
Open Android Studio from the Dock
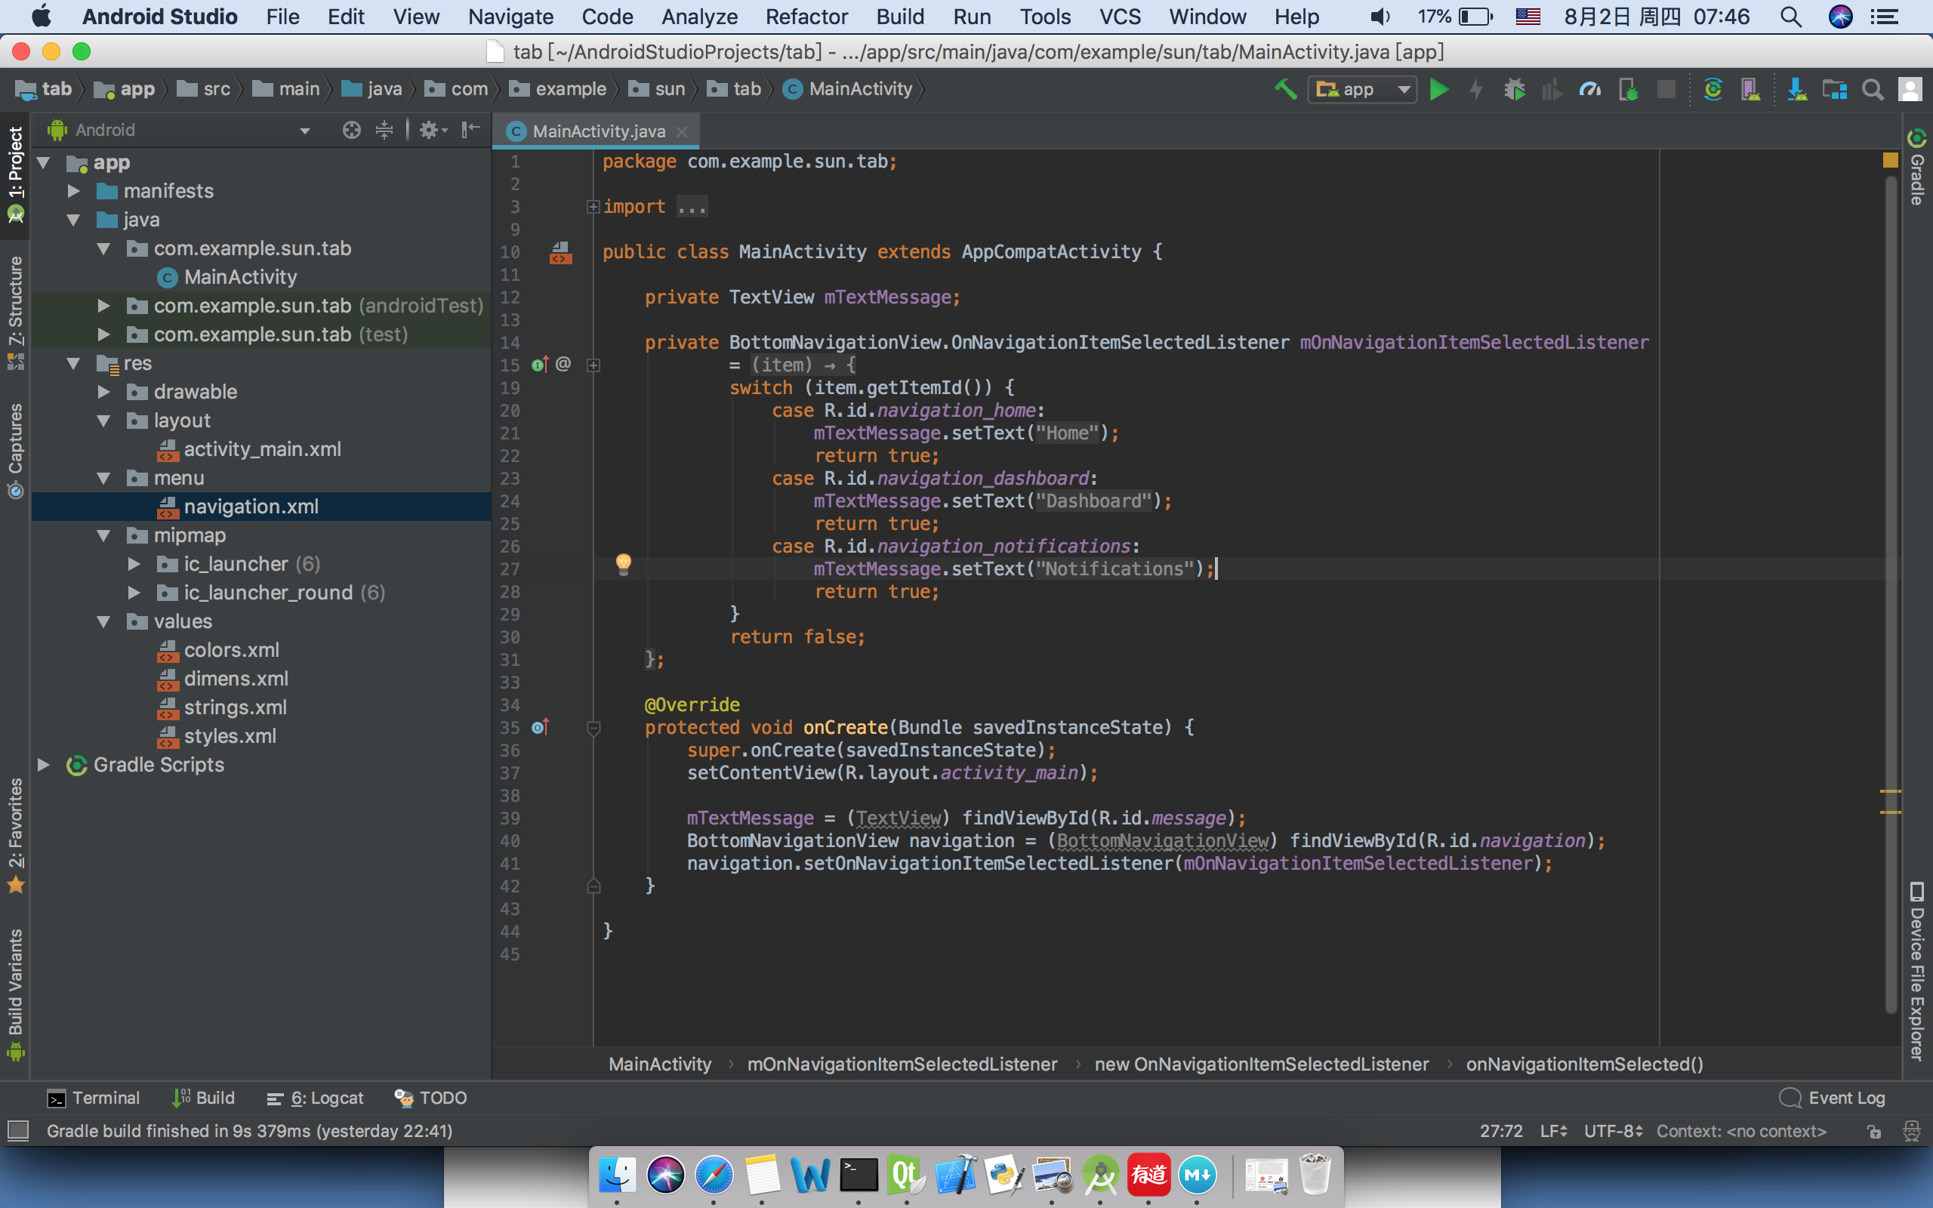(x=1100, y=1175)
